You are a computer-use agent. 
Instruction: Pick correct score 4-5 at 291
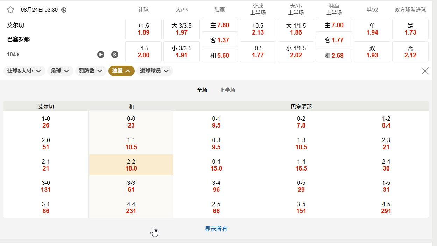click(386, 208)
